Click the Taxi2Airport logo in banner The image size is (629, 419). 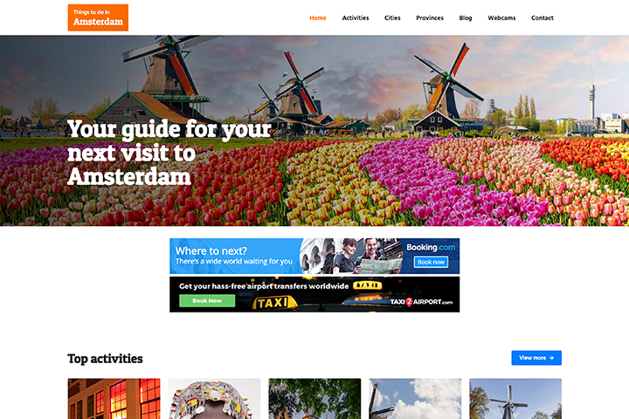(421, 302)
